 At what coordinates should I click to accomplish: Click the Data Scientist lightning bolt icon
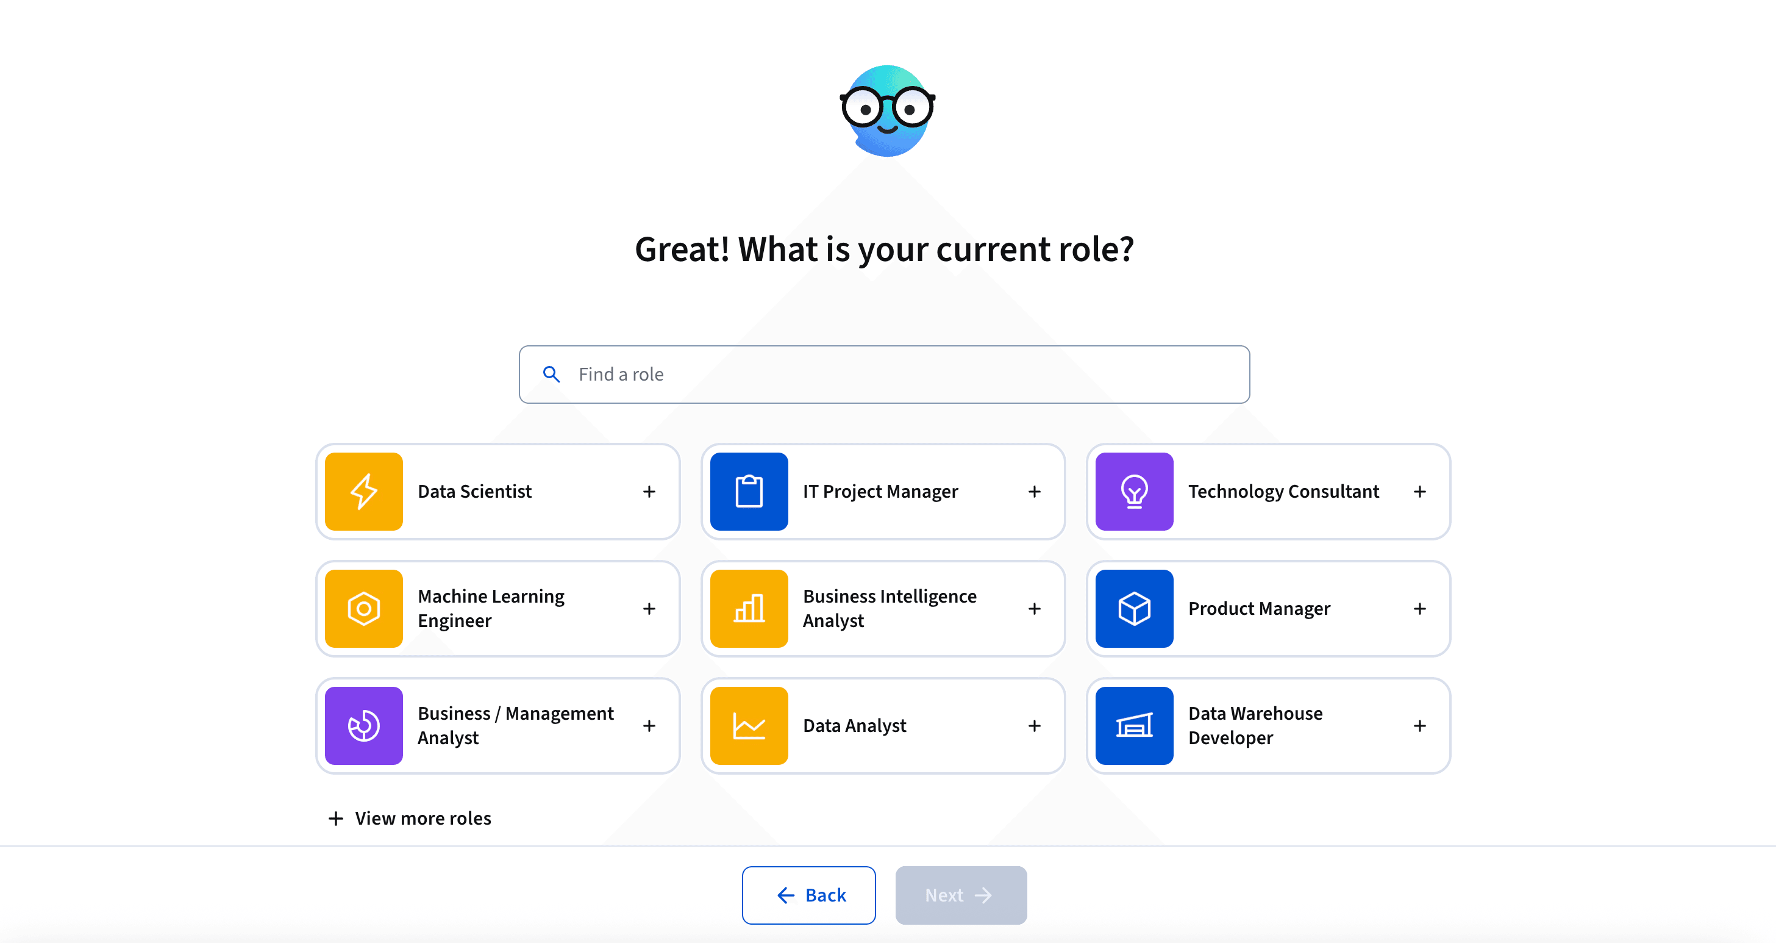click(363, 491)
